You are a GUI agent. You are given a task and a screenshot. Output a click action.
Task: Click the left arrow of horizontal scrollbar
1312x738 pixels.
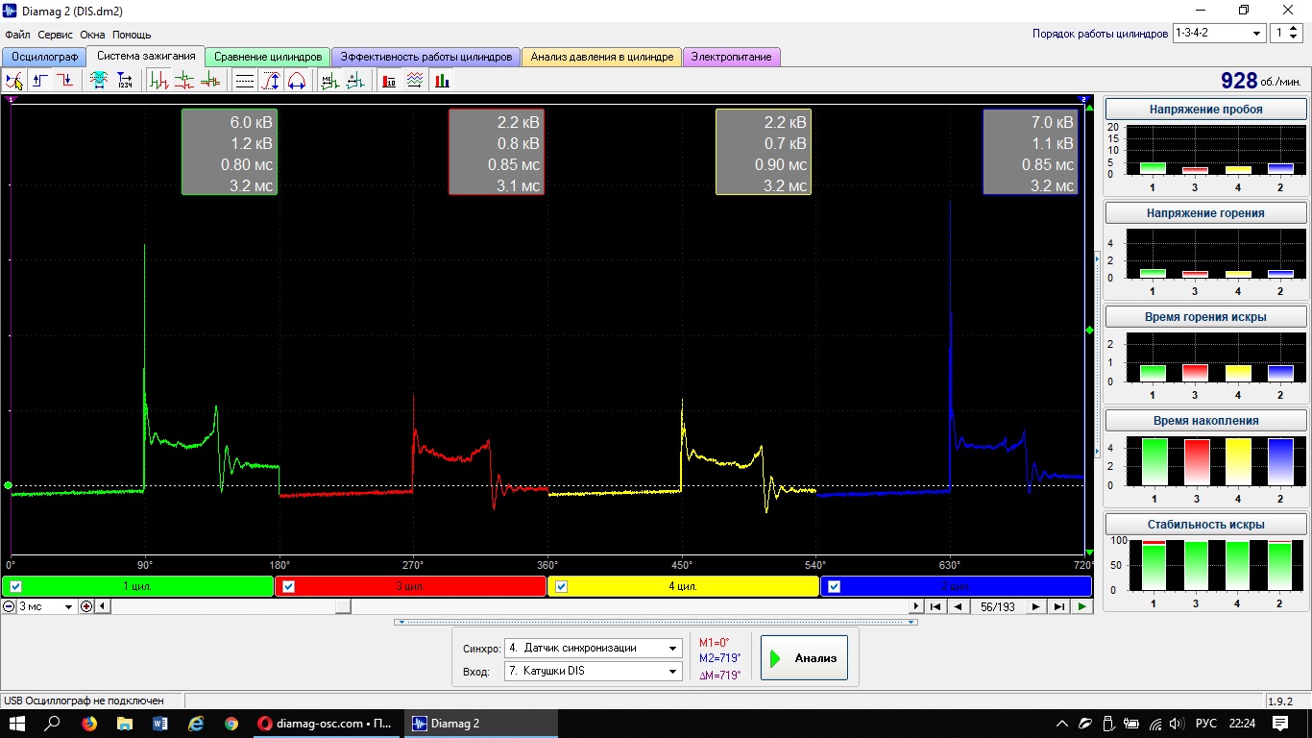tap(103, 606)
